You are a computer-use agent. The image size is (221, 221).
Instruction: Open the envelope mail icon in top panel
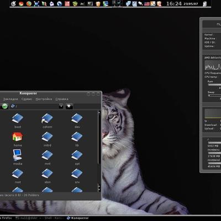(52, 4)
